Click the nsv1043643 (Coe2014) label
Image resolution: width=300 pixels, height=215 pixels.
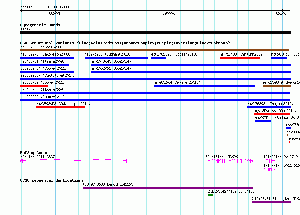coord(111,61)
